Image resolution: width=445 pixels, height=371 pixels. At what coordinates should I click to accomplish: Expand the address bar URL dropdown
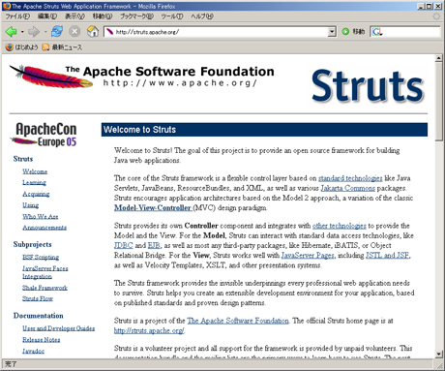click(x=332, y=32)
